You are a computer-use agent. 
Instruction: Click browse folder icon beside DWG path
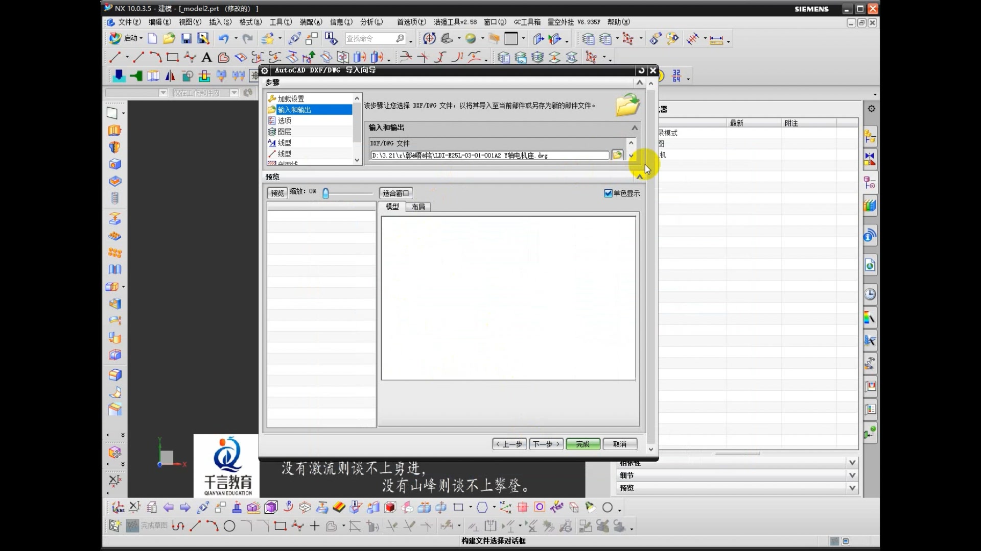(617, 155)
